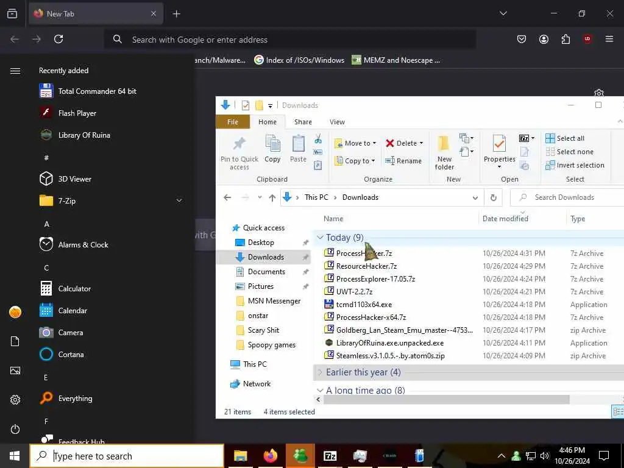This screenshot has height=468, width=624.
Task: Launch Flash Player from Recently added
Action: click(x=68, y=113)
